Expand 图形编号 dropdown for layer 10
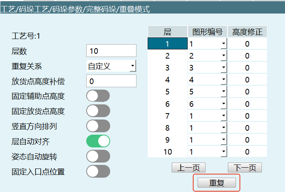 click(x=223, y=152)
